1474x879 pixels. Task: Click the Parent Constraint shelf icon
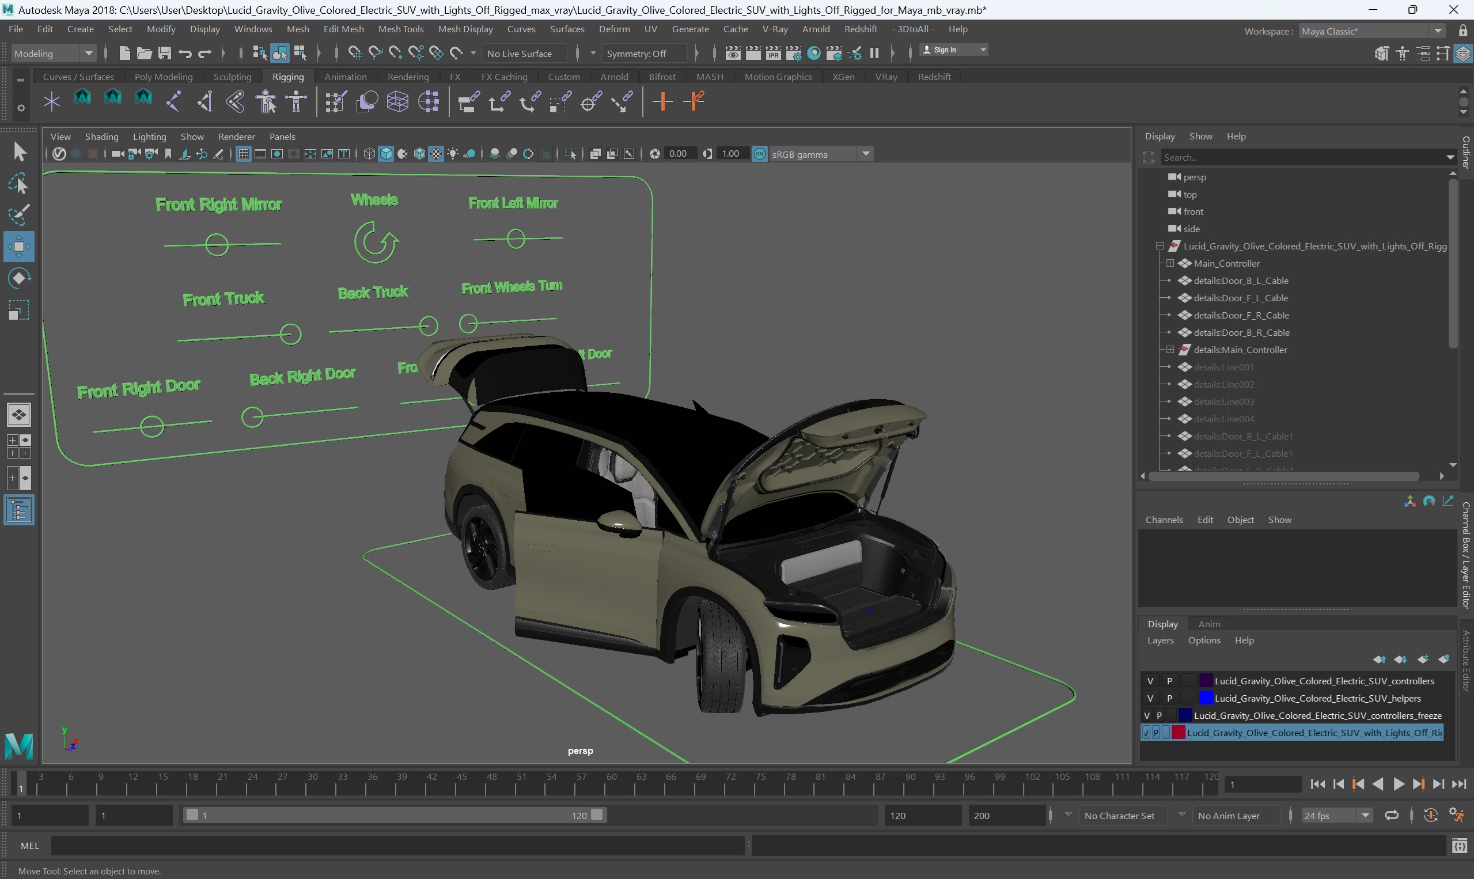pyautogui.click(x=468, y=101)
